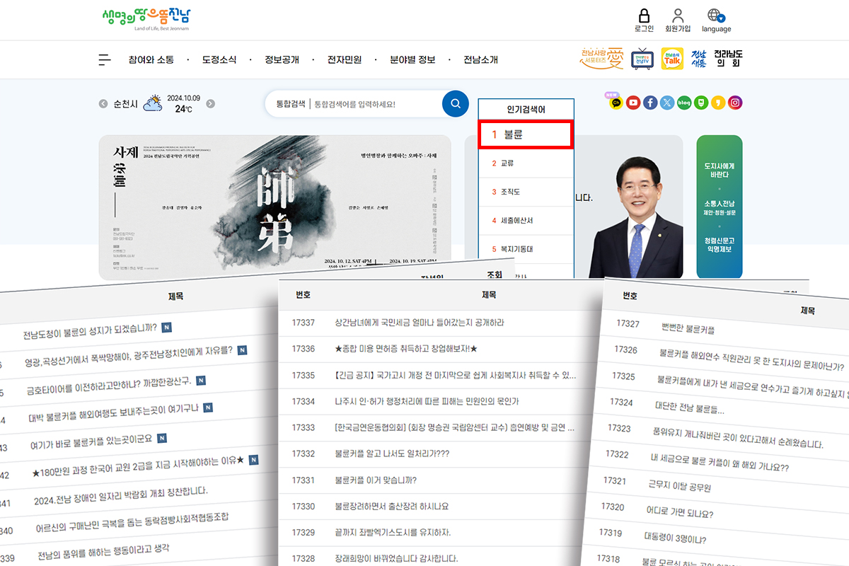This screenshot has width=849, height=566.
Task: Open post 17321 근무지 이탈 공무원
Action: [x=680, y=486]
